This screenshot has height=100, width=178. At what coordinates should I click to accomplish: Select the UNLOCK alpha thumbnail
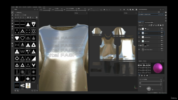pos(17,24)
